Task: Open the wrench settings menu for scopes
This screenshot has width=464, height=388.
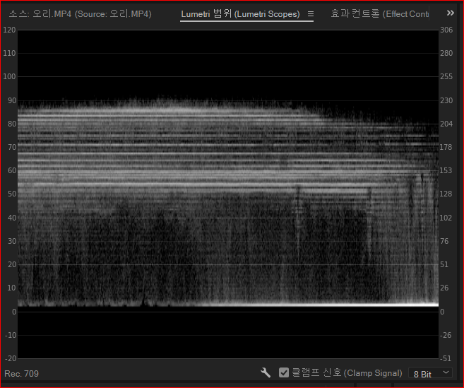Action: [266, 372]
